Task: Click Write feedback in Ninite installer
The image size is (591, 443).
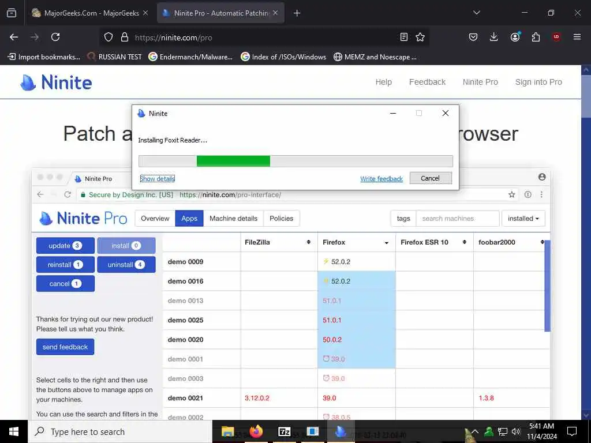Action: point(381,179)
